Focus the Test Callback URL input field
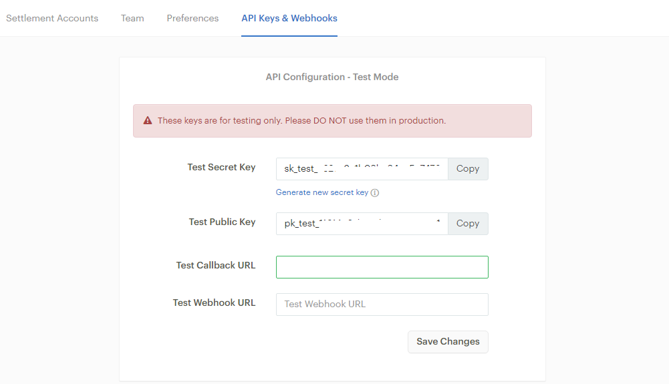The width and height of the screenshot is (669, 384). click(382, 267)
